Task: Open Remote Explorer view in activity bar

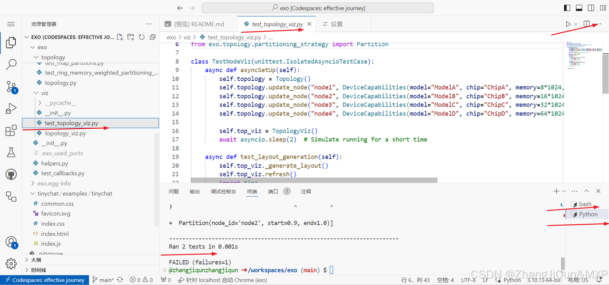Action: 11,196
